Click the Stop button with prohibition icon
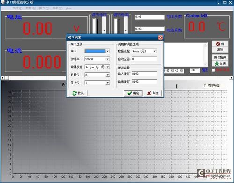This screenshot has height=183, width=234. pyautogui.click(x=220, y=44)
